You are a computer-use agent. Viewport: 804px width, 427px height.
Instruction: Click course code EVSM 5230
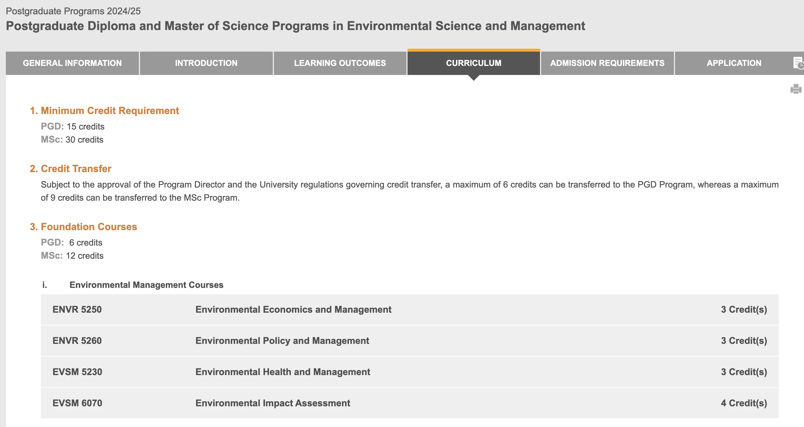coord(77,372)
